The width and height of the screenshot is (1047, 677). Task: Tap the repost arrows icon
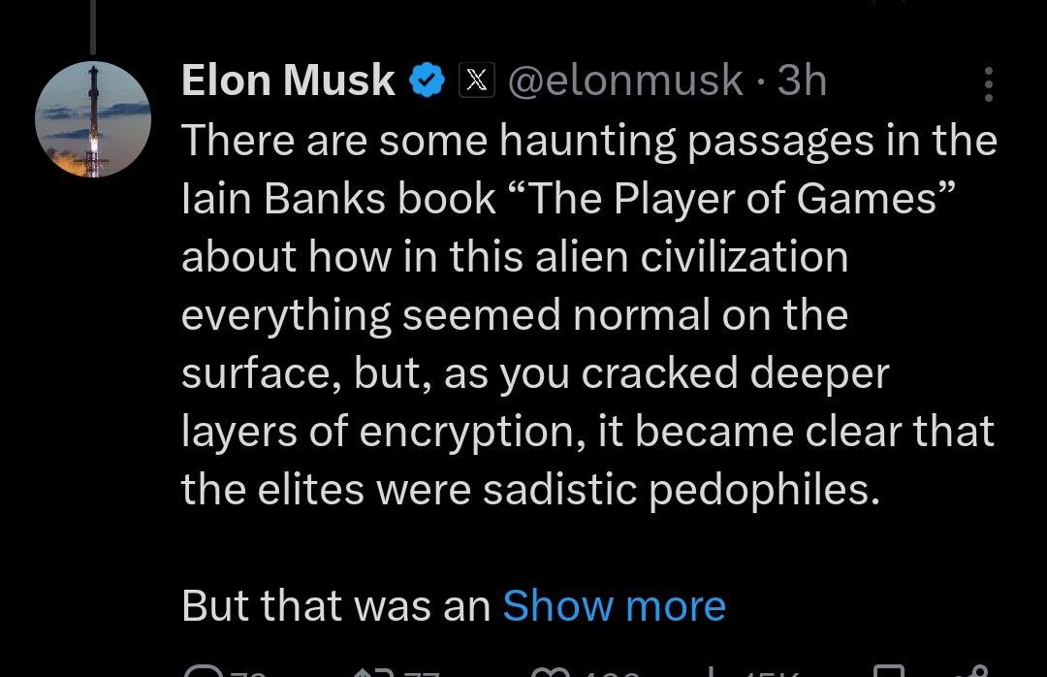pos(373,671)
